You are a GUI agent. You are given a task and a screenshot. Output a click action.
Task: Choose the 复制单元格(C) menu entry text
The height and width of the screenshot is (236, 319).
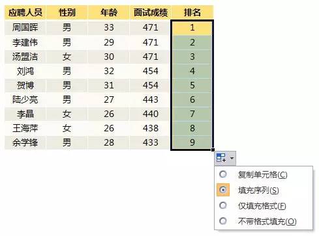point(262,174)
